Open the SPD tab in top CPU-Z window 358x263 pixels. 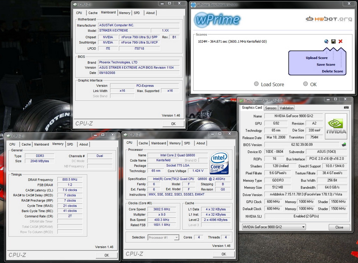pos(137,13)
